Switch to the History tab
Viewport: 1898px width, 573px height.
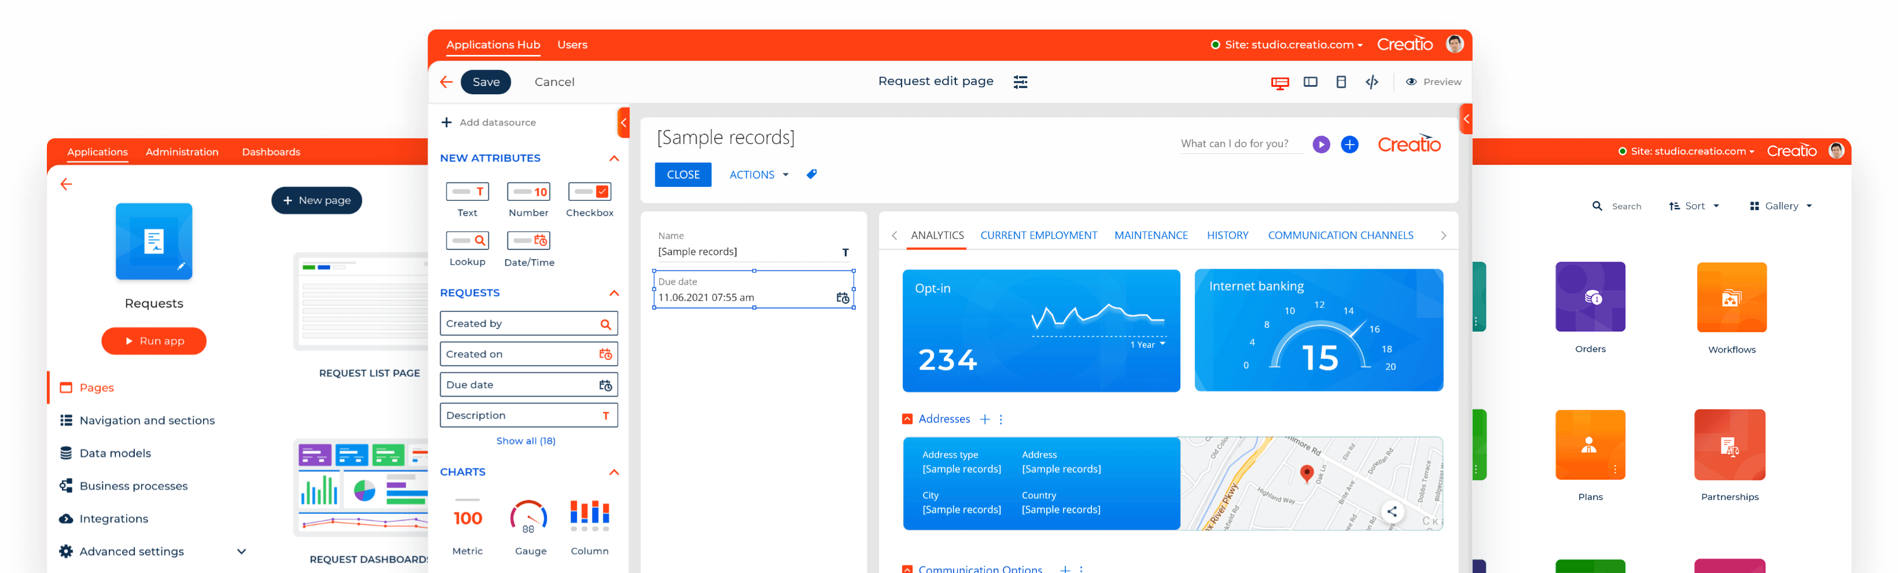[x=1227, y=236]
